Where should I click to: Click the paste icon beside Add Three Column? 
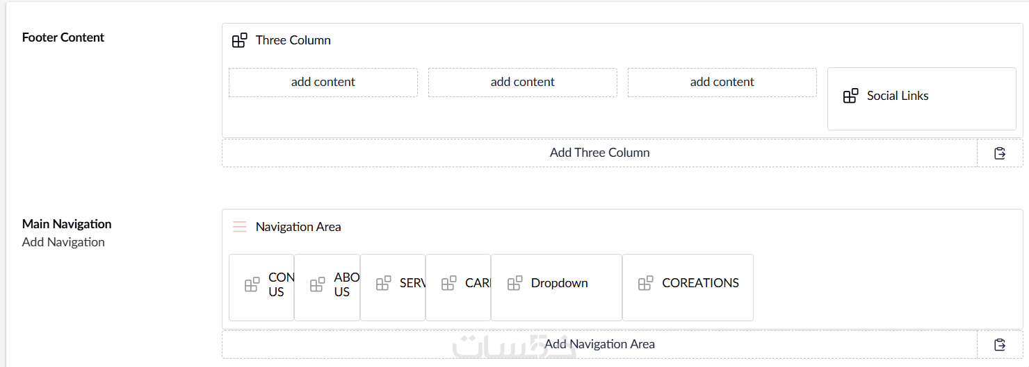(1000, 153)
